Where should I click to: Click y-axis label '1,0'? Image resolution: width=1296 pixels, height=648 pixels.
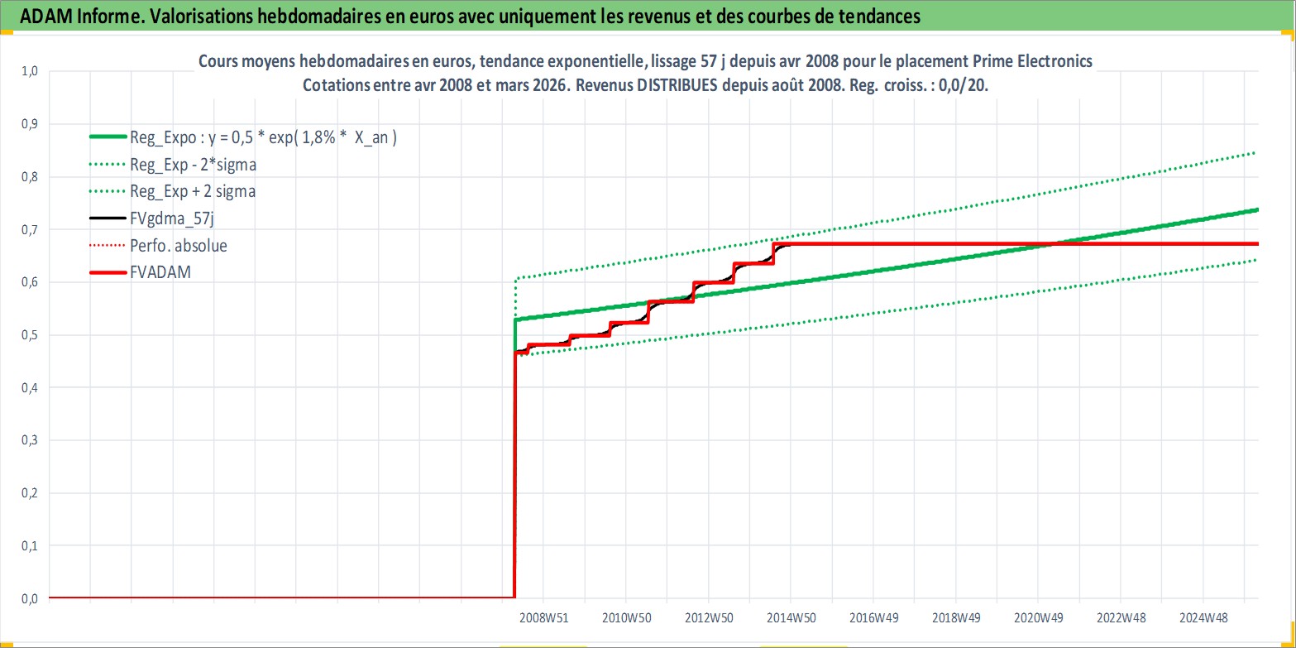click(31, 71)
